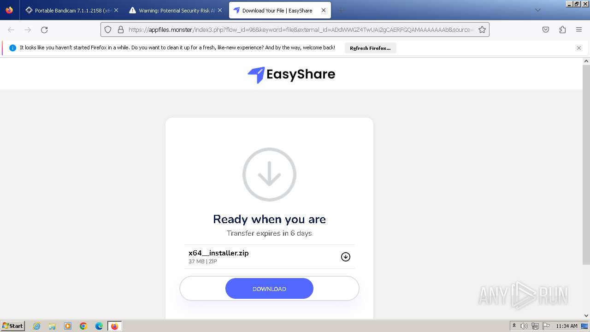Screen dimensions: 590x332
Task: Select the Download Your File EasyShare tab
Action: click(279, 10)
